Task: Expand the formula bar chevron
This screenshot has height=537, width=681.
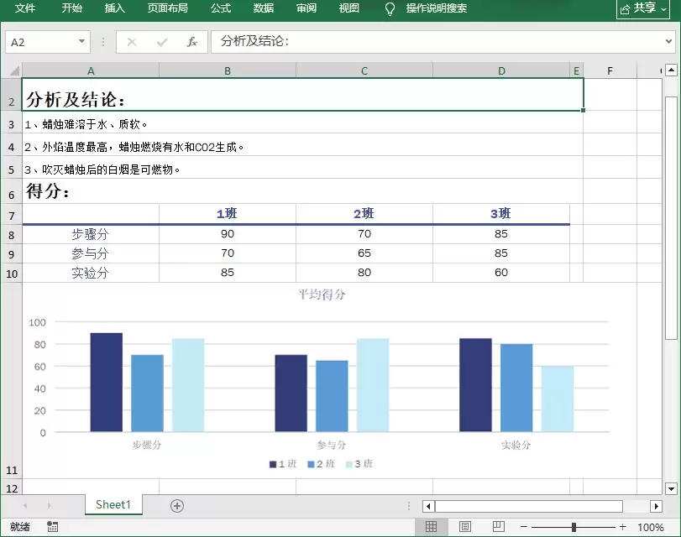Action: coord(668,42)
